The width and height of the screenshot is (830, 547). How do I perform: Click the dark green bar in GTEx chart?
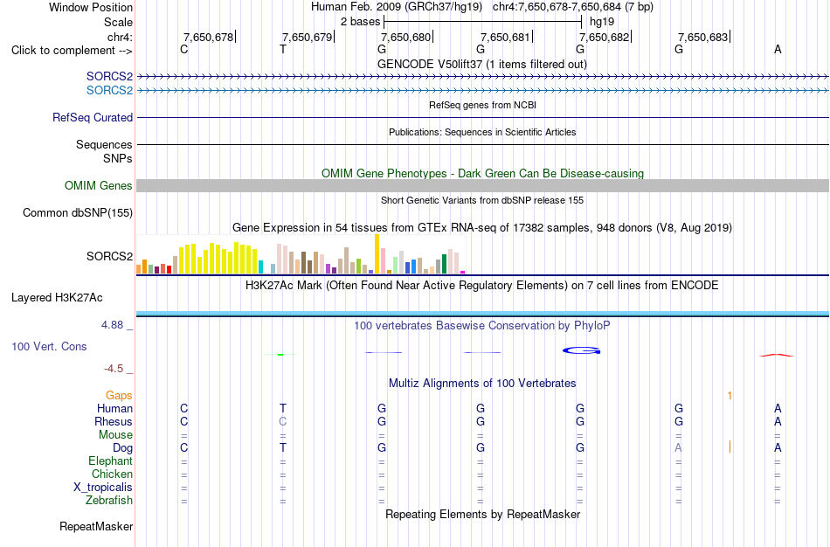pyautogui.click(x=444, y=264)
